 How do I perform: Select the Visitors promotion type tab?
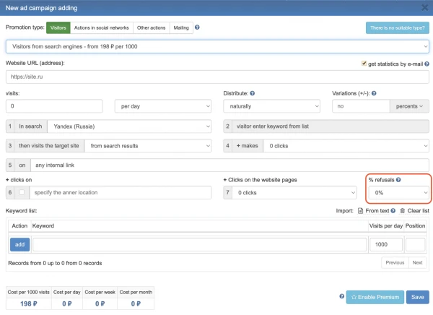(58, 27)
